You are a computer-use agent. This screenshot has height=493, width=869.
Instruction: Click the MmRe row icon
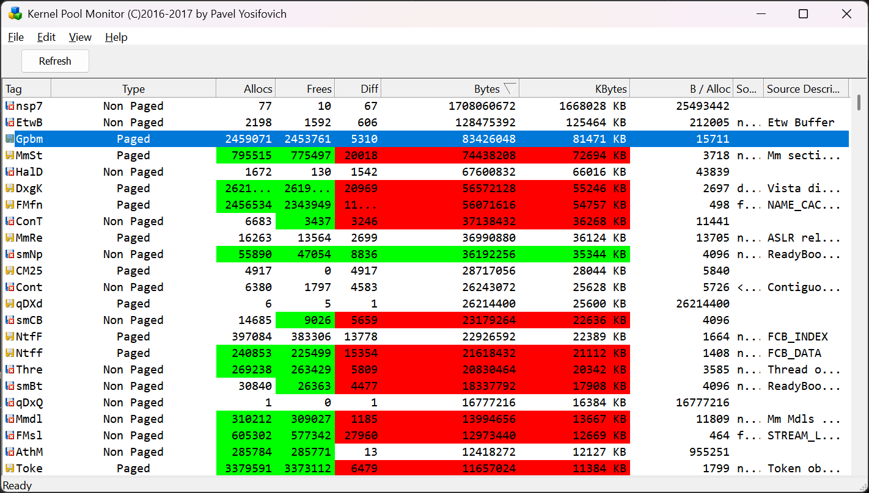[x=10, y=238]
